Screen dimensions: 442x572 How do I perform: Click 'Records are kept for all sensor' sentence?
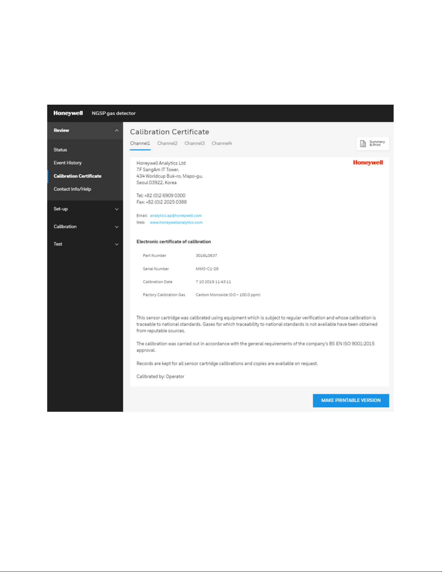click(x=227, y=363)
